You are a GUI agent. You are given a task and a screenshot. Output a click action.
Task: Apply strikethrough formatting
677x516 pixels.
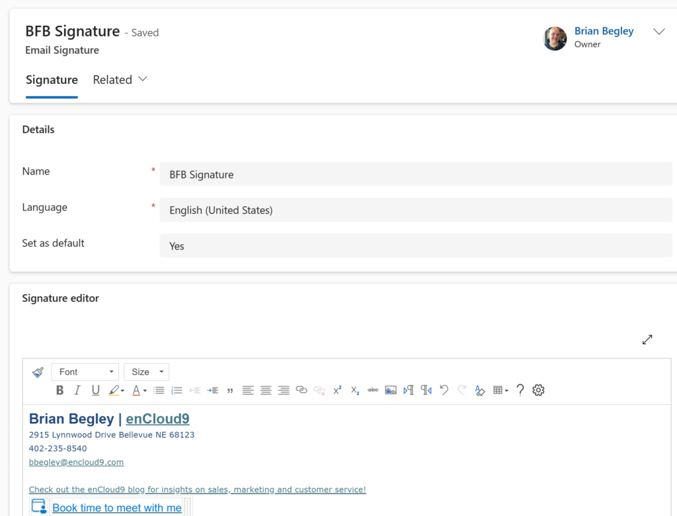pyautogui.click(x=373, y=390)
